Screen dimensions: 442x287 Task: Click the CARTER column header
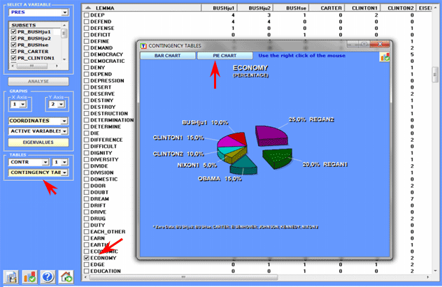[x=327, y=8]
